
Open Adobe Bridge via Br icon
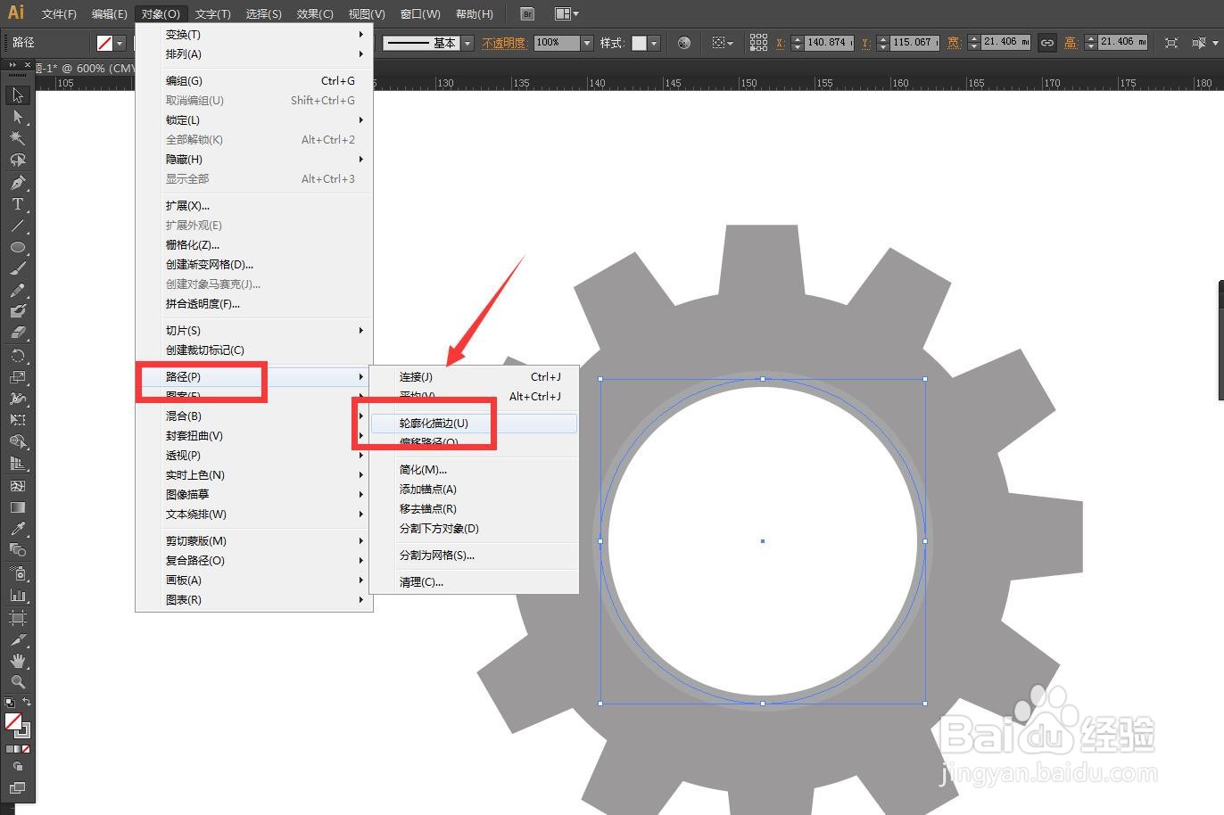[x=527, y=13]
